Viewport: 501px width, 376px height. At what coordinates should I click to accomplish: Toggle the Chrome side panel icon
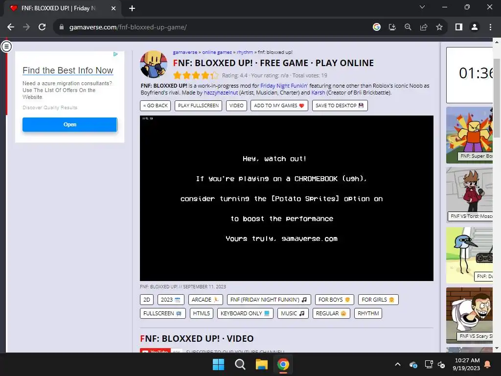[x=459, y=27]
